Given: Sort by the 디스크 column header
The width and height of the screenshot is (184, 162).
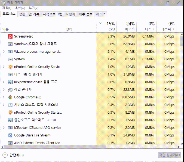Looking at the screenshot, I should coord(146,27).
